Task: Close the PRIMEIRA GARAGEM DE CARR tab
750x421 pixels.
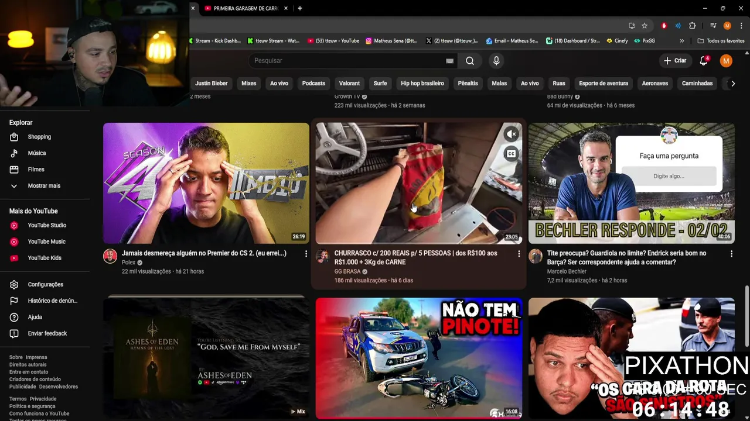Action: [x=286, y=8]
